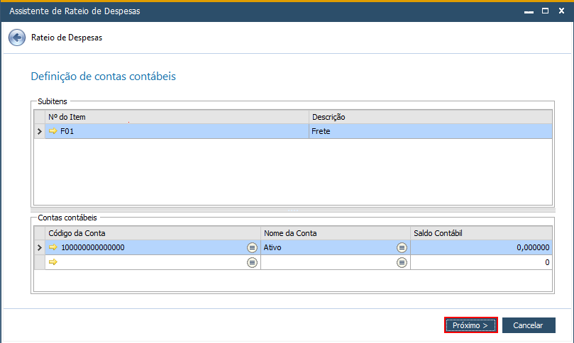Open the account code chooser in the empty row
Image resolution: width=574 pixels, height=343 pixels.
pos(252,262)
